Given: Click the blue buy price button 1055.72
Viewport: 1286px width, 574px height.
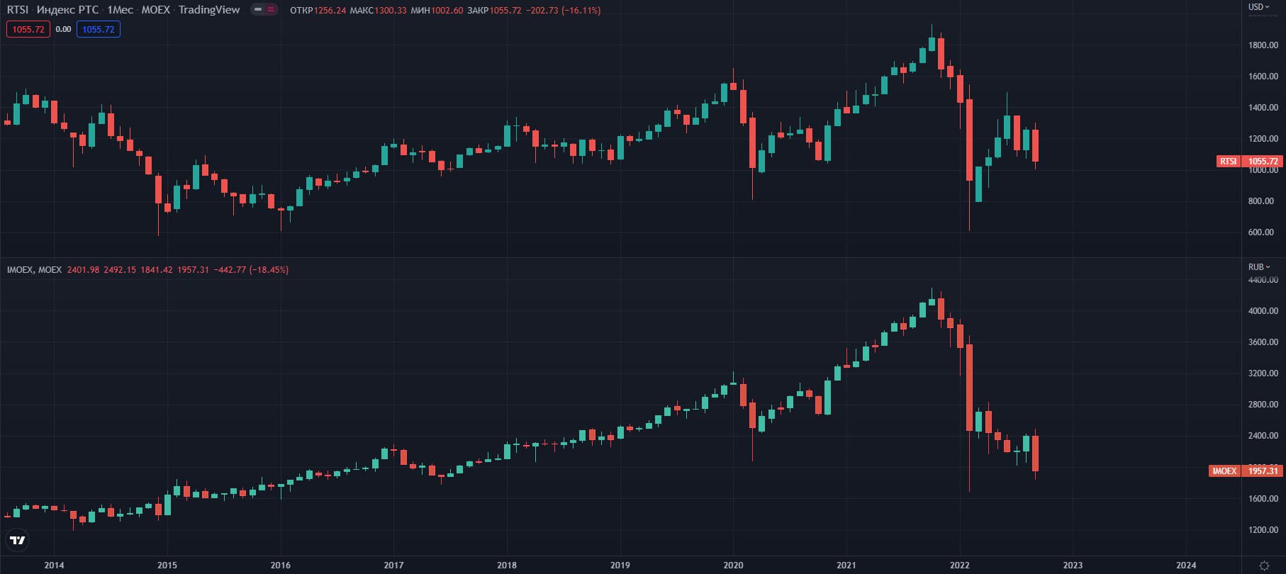Looking at the screenshot, I should [x=99, y=29].
